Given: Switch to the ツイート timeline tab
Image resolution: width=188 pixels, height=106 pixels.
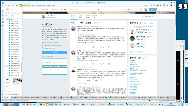Looking at the screenshot, I should (x=74, y=23).
